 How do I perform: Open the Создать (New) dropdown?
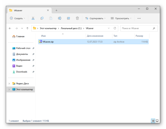point(17,18)
